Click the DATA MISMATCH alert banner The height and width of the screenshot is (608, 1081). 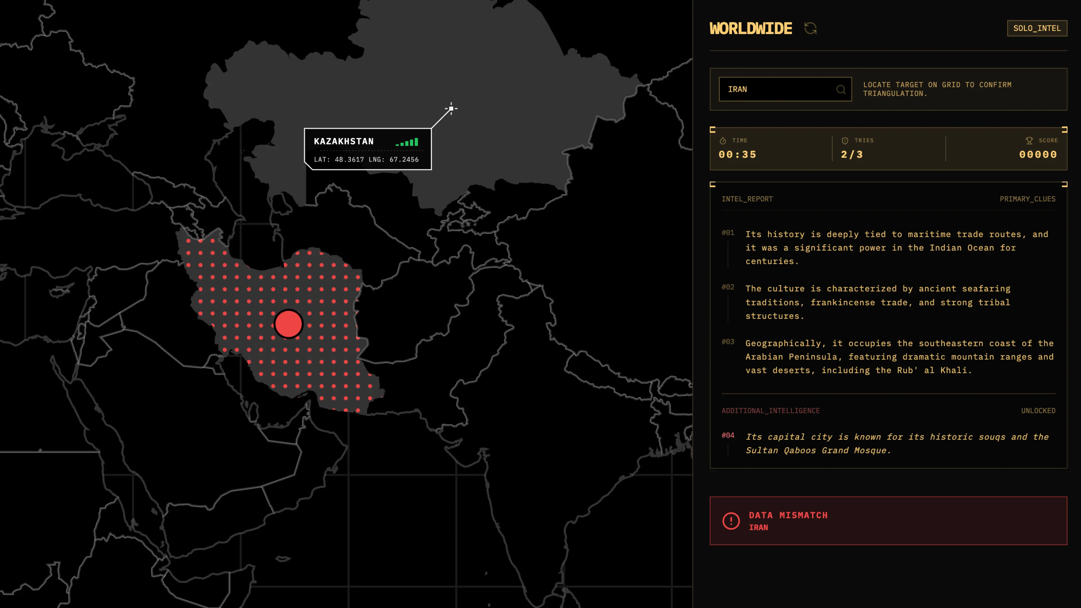[x=888, y=521]
